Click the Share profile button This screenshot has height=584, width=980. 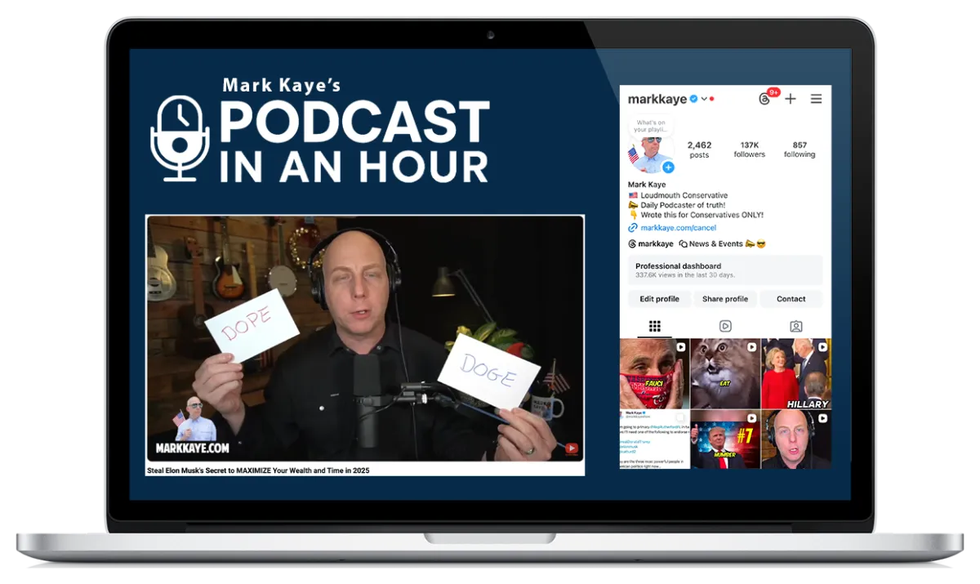click(725, 299)
